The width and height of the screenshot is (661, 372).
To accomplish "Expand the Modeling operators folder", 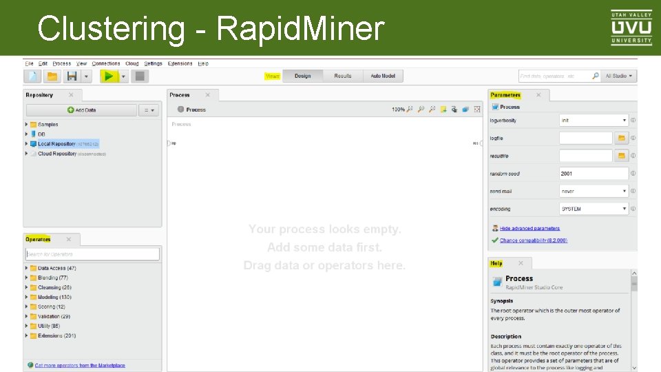I will (x=27, y=297).
